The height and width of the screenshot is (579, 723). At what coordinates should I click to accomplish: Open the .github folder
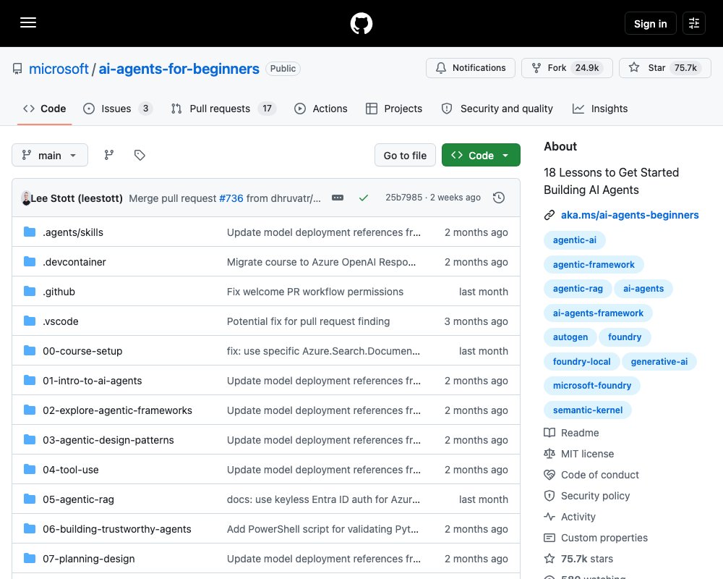coord(59,292)
